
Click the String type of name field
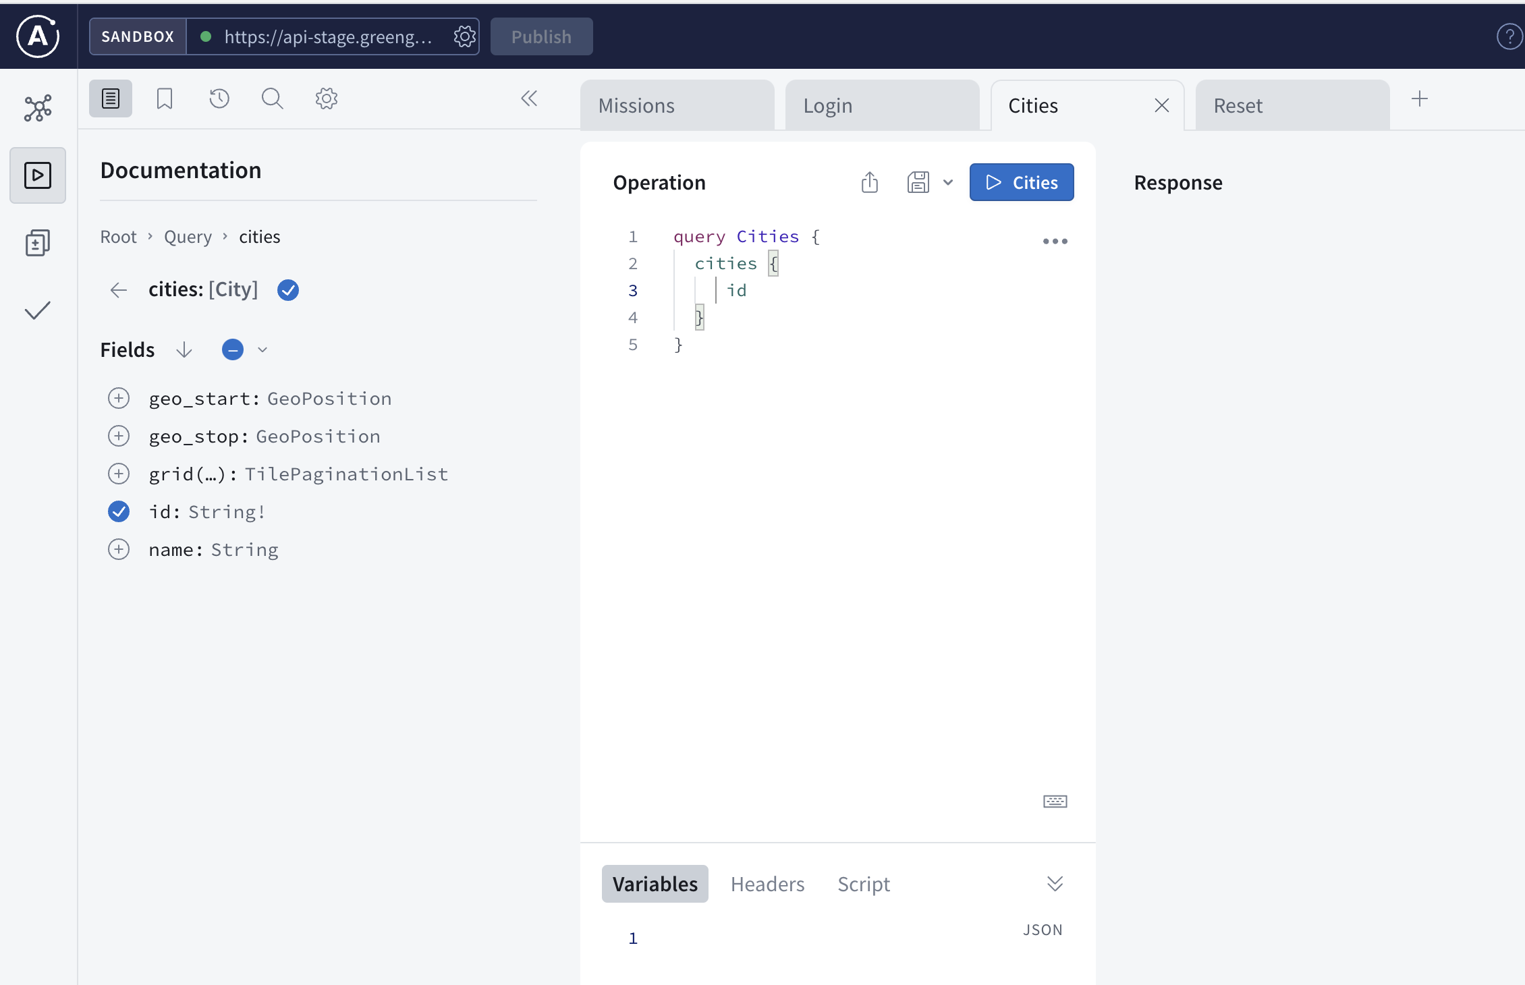pos(244,550)
